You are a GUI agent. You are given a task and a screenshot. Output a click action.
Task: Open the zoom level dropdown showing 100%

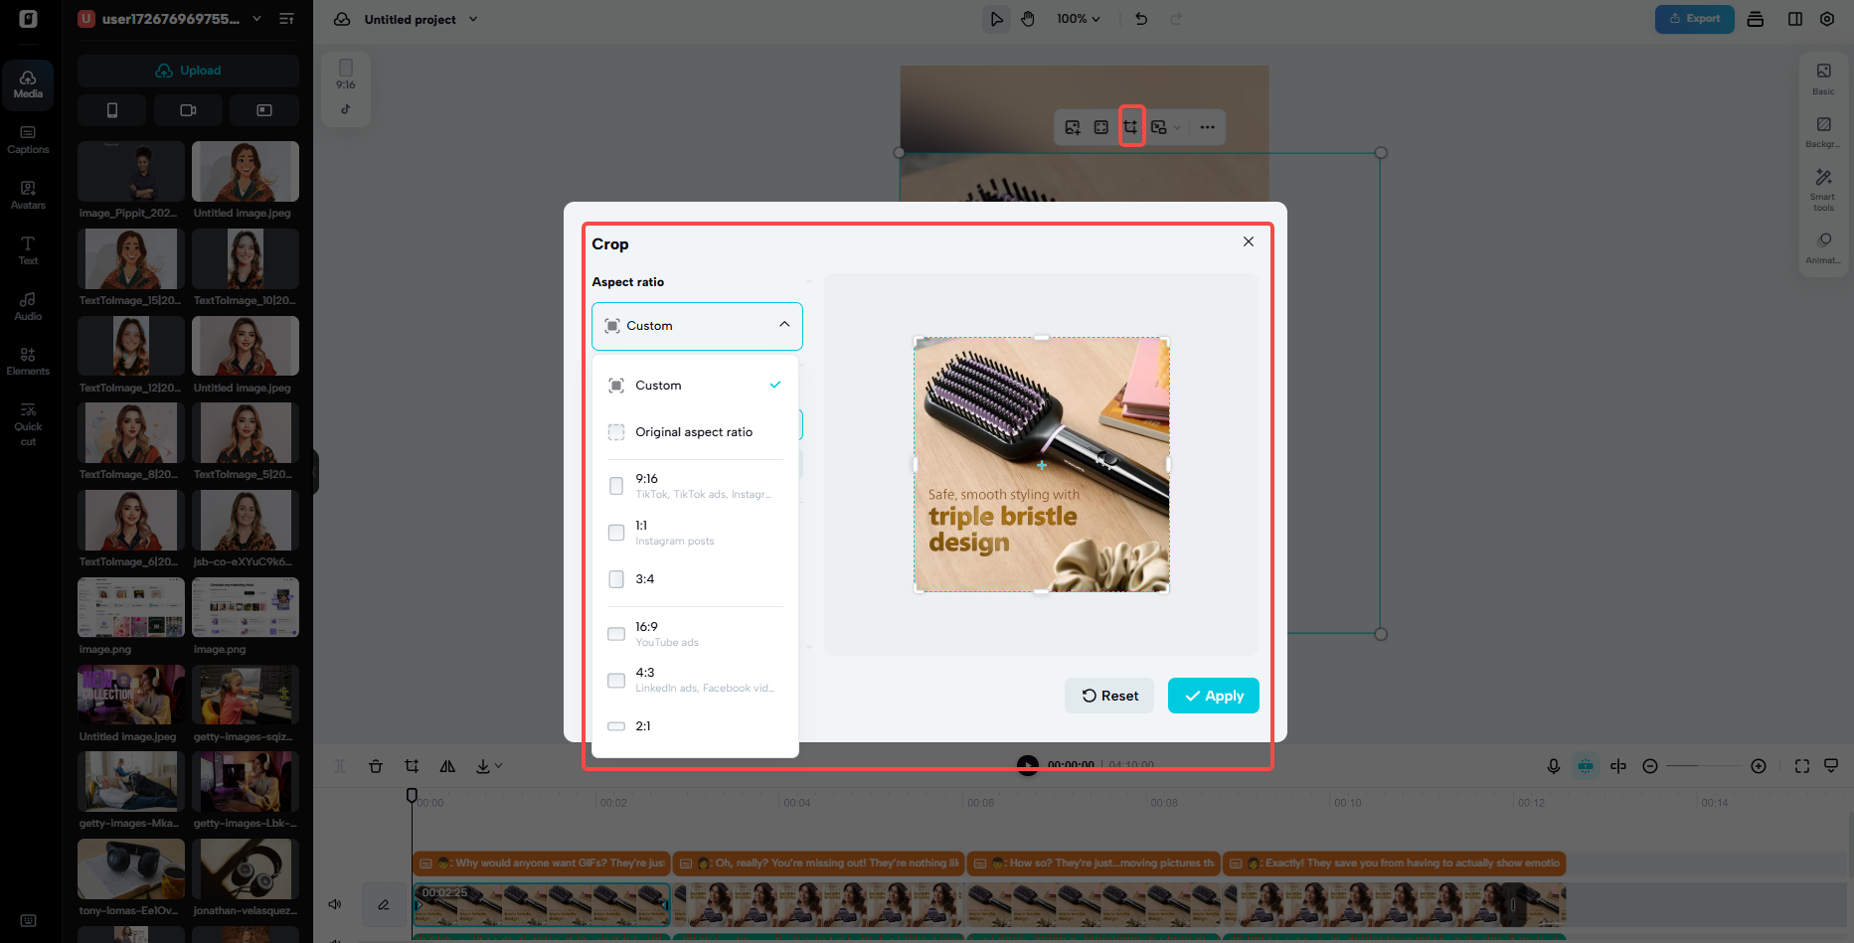click(1078, 18)
